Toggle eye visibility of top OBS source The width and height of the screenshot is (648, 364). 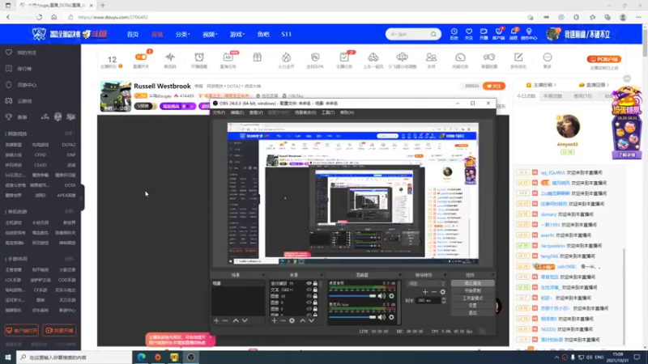coord(309,284)
